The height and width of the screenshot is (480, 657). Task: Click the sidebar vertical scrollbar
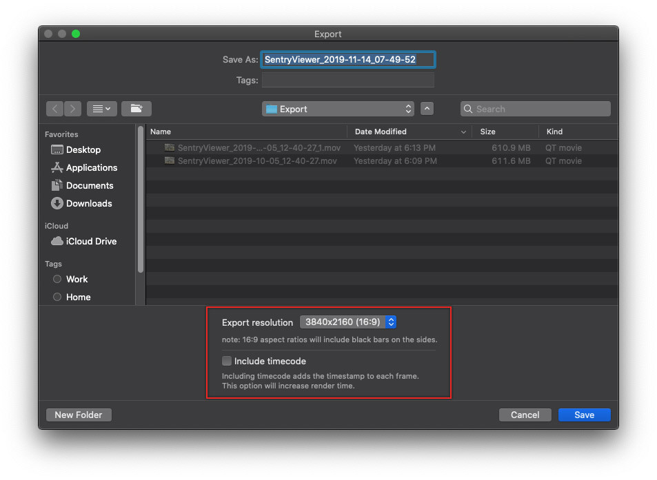[x=141, y=199]
